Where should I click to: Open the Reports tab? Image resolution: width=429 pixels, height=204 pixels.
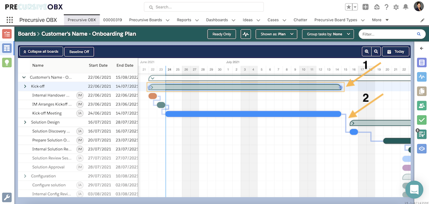(x=184, y=20)
